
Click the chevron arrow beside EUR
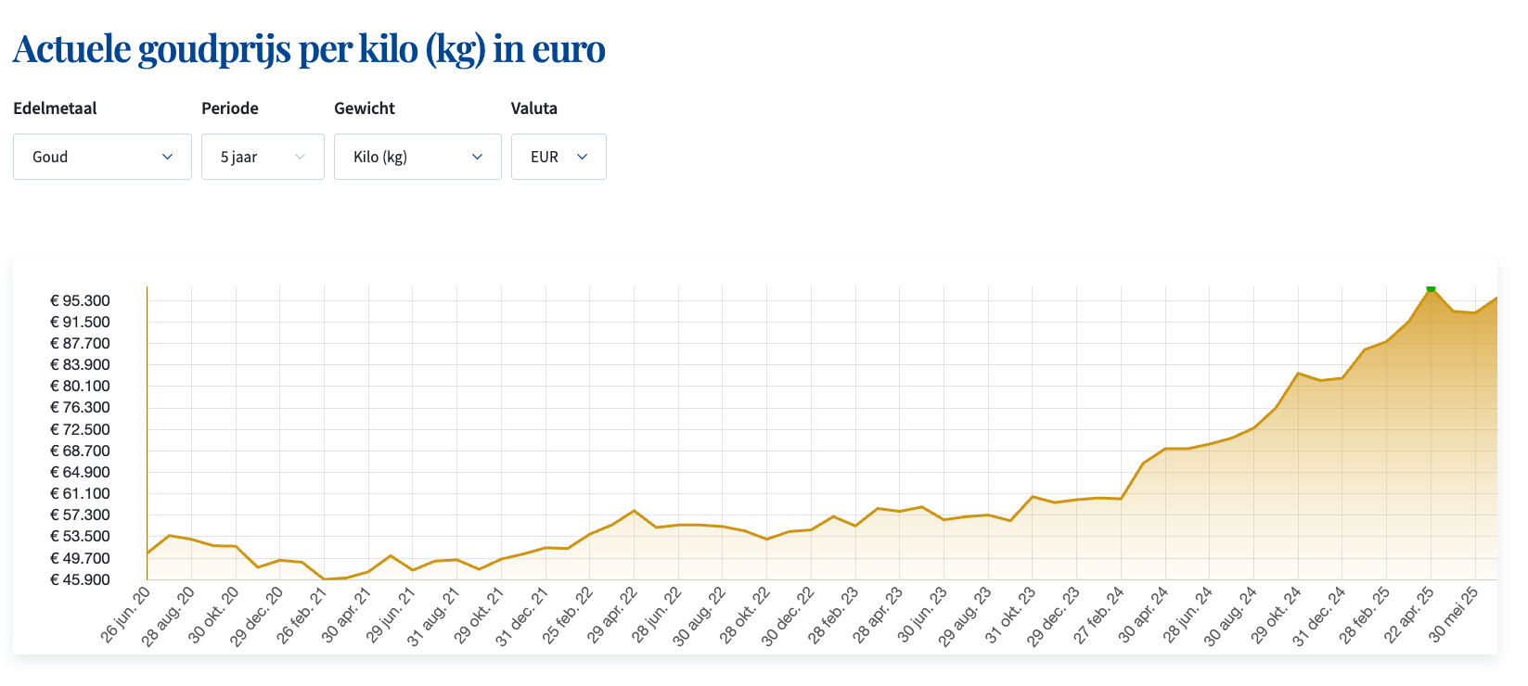pos(582,157)
